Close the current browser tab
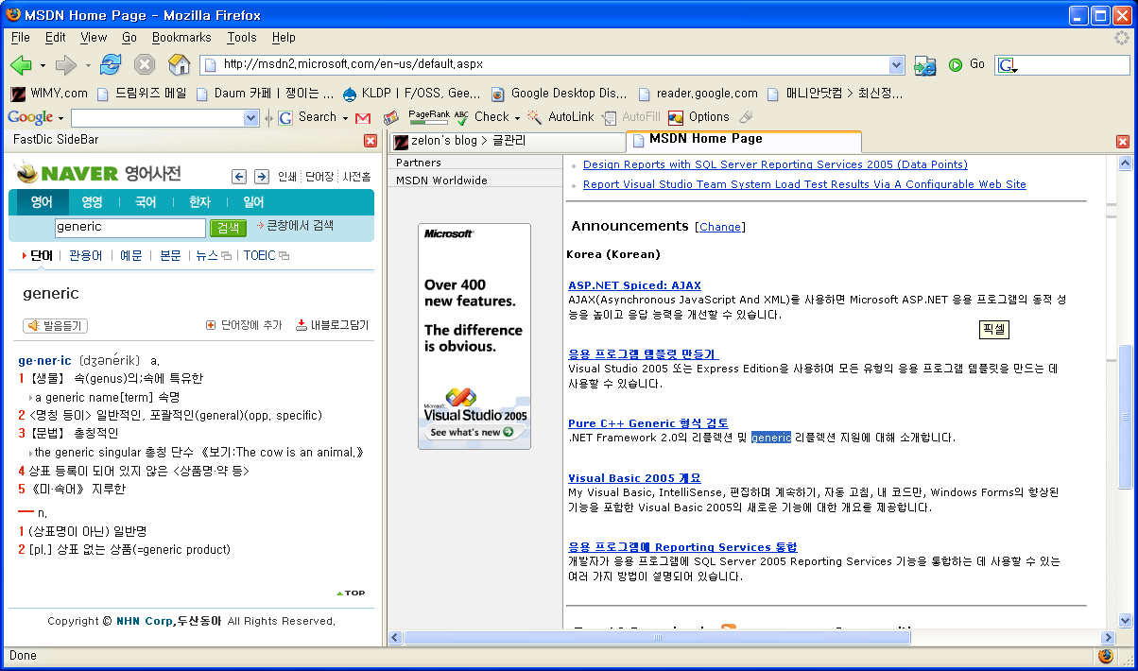 click(1123, 142)
